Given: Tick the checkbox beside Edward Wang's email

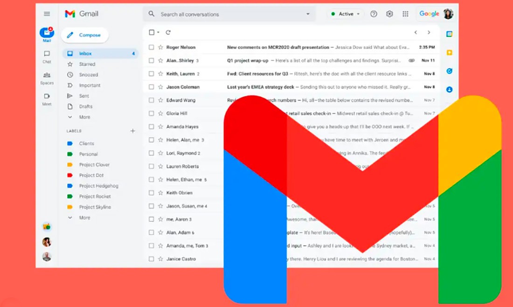Looking at the screenshot, I should [151, 100].
